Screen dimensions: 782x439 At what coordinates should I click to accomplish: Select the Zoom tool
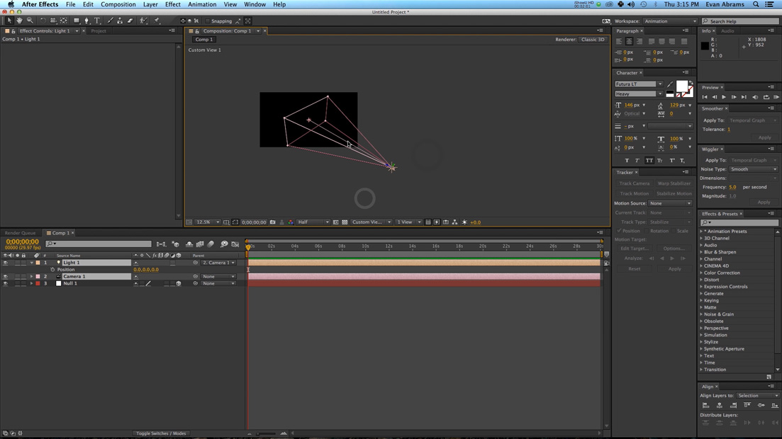click(x=29, y=21)
